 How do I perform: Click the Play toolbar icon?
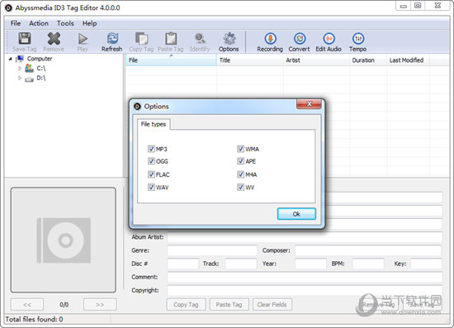[83, 39]
